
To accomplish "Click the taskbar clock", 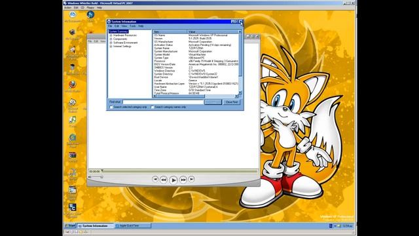I will click(348, 226).
